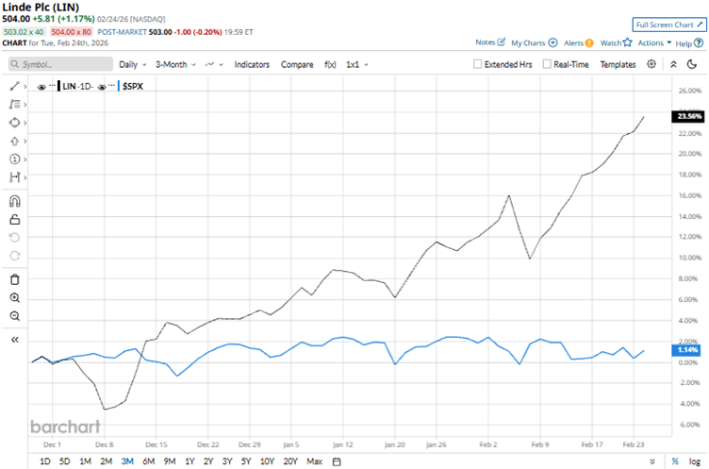Click the blue $SPX series color bar

click(x=119, y=86)
